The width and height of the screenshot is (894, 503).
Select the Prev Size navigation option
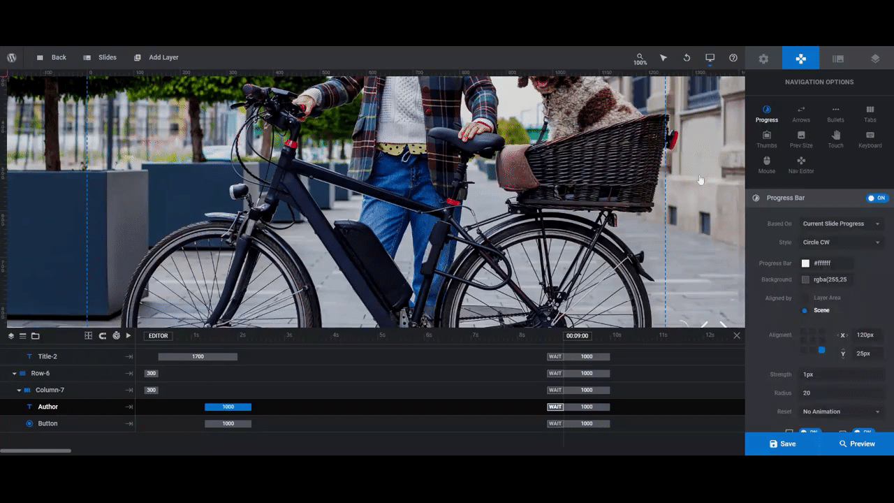[801, 140]
